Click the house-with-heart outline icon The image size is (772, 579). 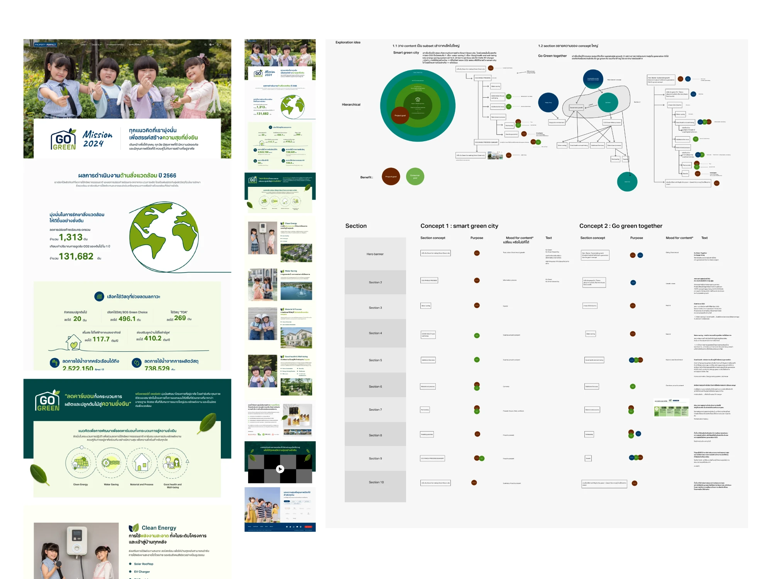[73, 343]
